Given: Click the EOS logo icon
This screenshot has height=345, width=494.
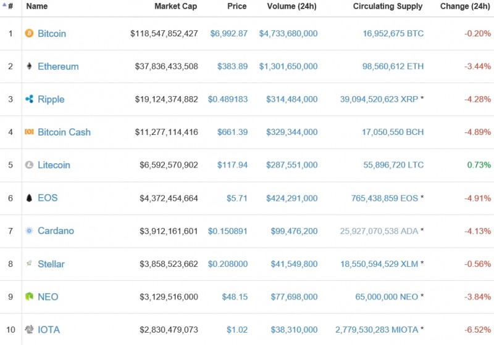Looking at the screenshot, I should (29, 198).
